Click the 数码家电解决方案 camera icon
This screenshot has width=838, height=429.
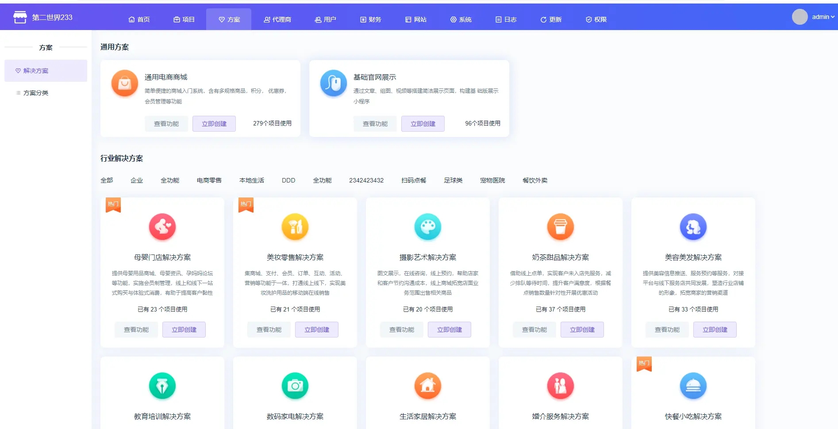(295, 386)
